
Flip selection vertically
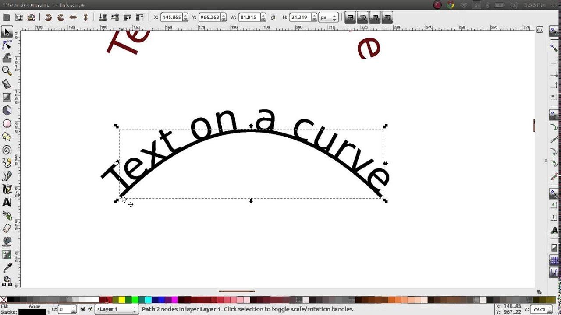[x=85, y=17]
